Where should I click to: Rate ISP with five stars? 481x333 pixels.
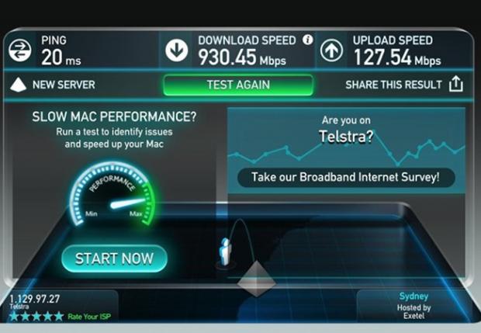(x=36, y=316)
